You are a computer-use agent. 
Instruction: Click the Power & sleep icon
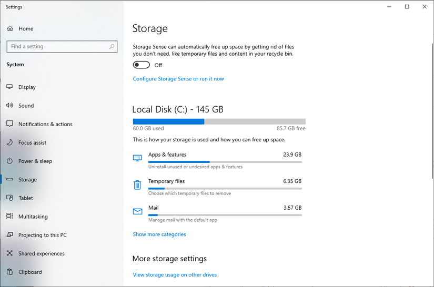(9, 161)
